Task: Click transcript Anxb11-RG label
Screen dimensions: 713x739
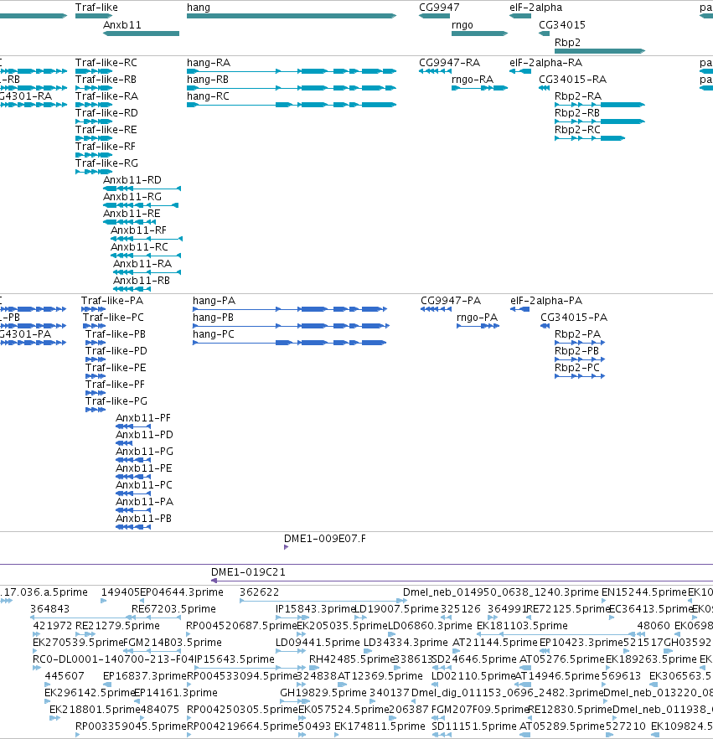Action: tap(132, 197)
